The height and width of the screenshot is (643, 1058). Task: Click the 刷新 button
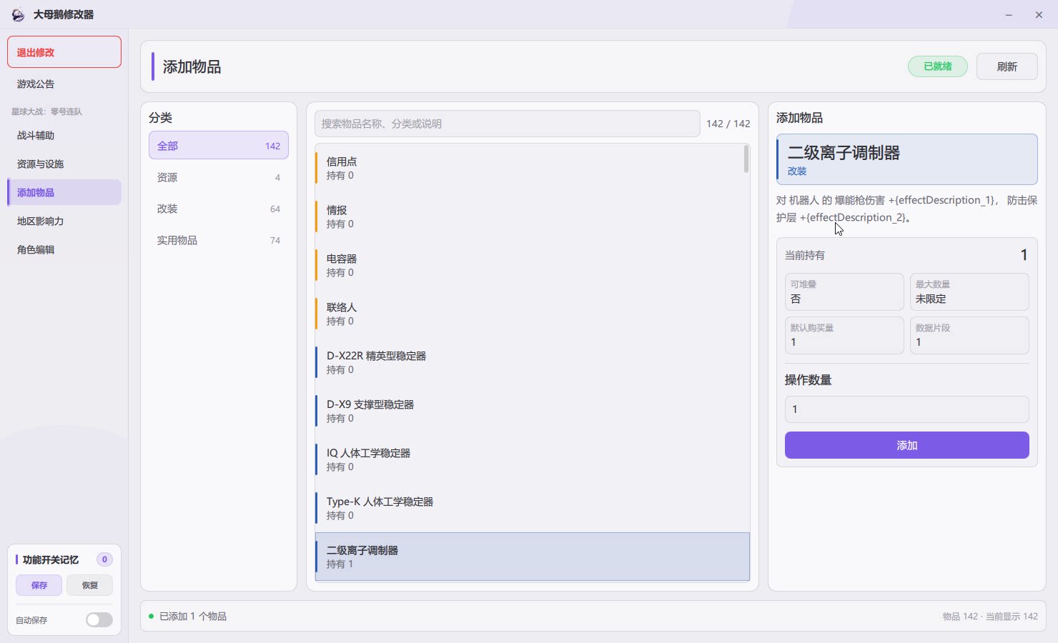point(1007,66)
